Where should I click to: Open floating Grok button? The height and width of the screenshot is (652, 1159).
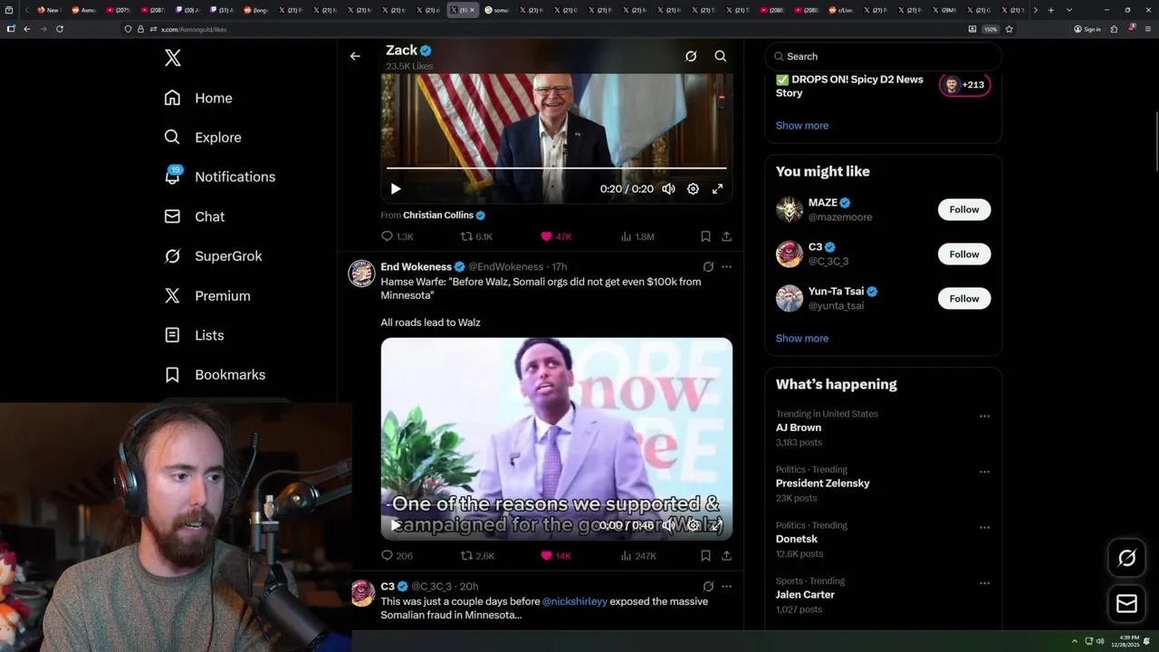pos(1127,558)
